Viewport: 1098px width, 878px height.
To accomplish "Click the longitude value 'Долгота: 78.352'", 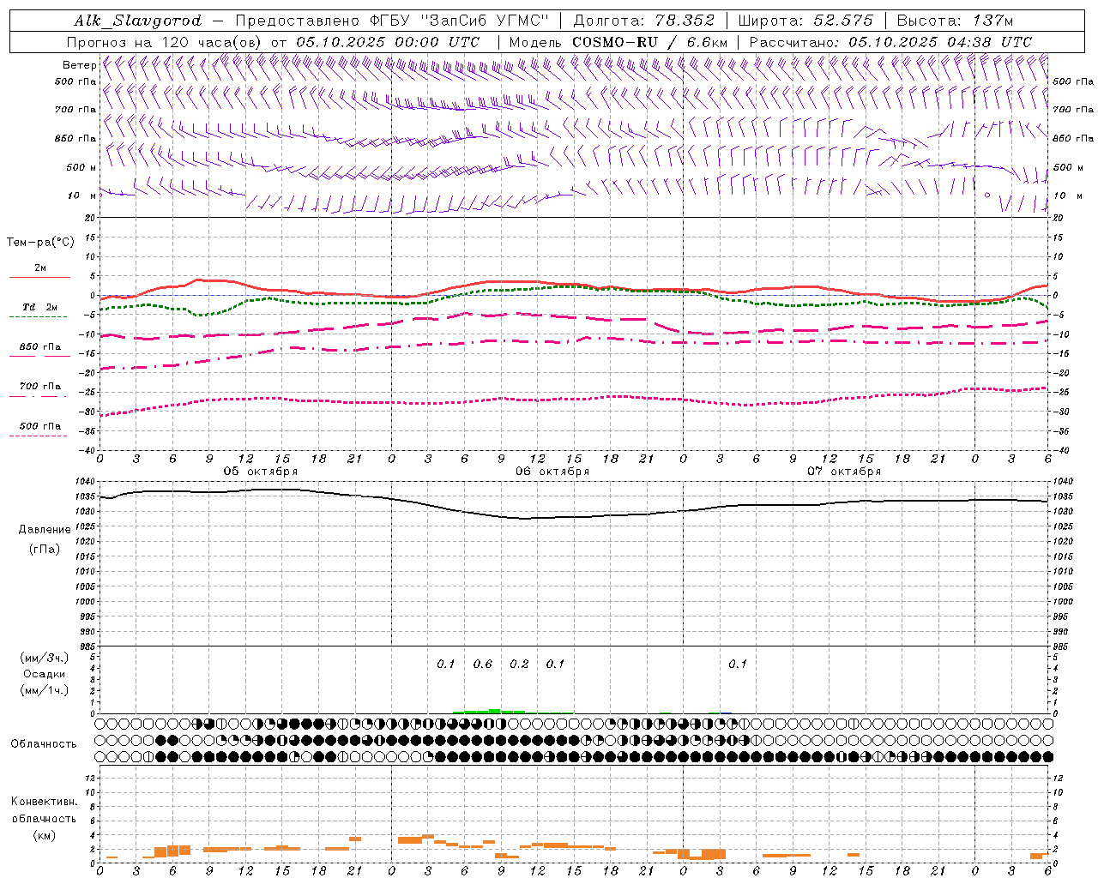I will click(643, 21).
